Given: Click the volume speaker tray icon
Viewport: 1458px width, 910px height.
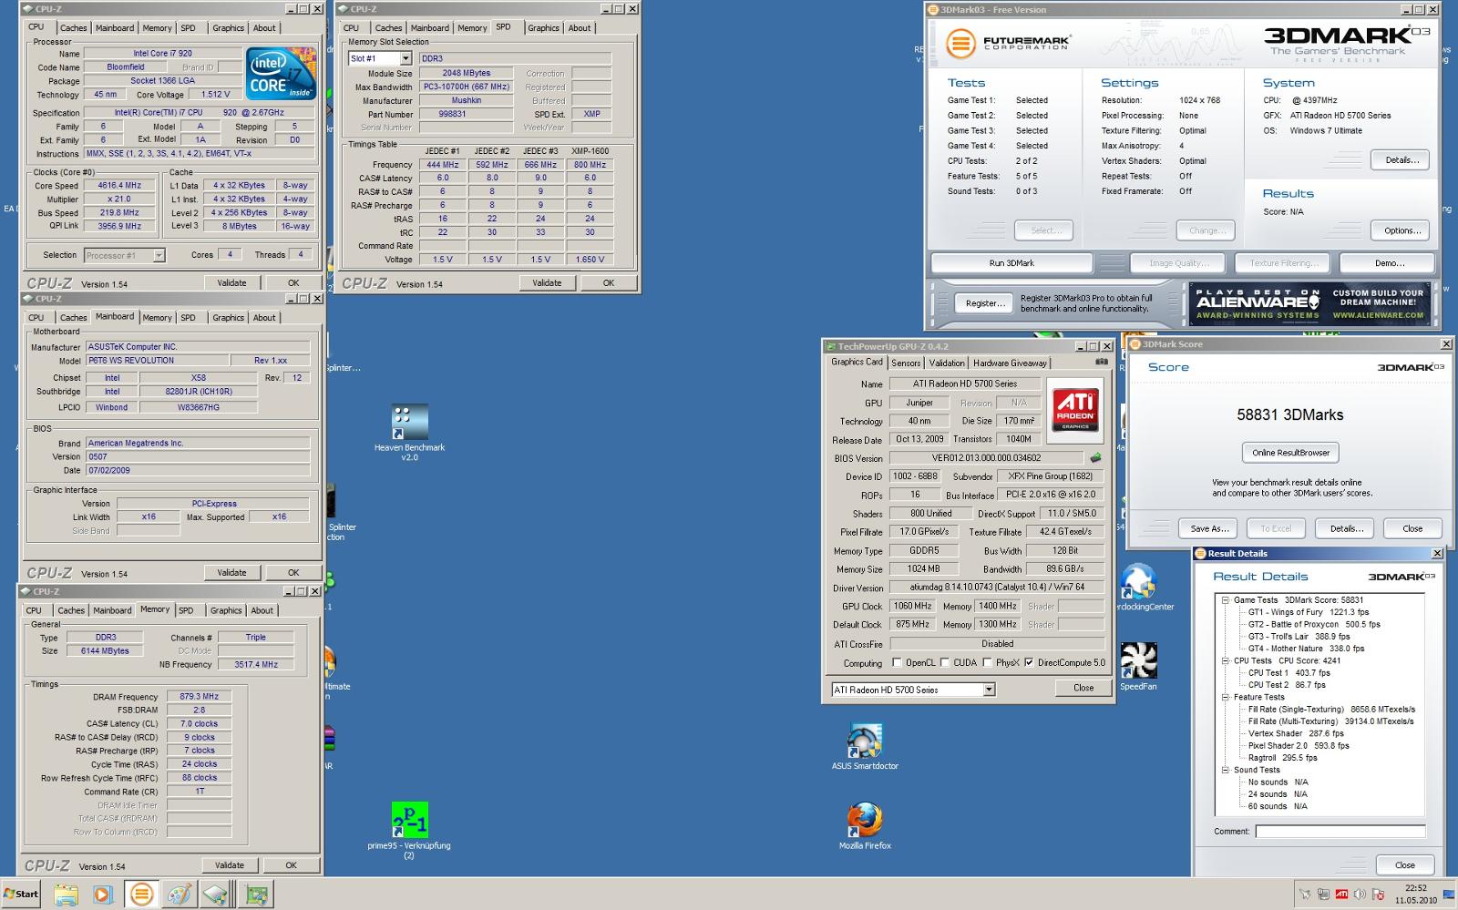Looking at the screenshot, I should (1360, 895).
